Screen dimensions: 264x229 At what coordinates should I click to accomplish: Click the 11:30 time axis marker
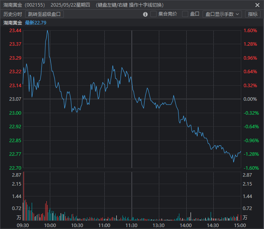coord(132,225)
